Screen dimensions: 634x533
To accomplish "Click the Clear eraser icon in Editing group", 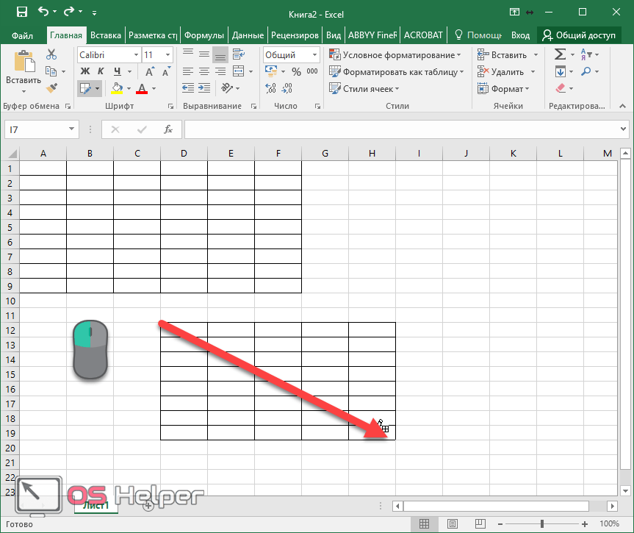I will pyautogui.click(x=561, y=88).
